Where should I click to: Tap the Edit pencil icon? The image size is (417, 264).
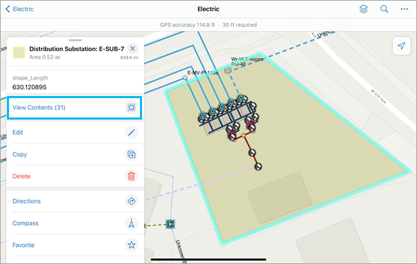132,132
